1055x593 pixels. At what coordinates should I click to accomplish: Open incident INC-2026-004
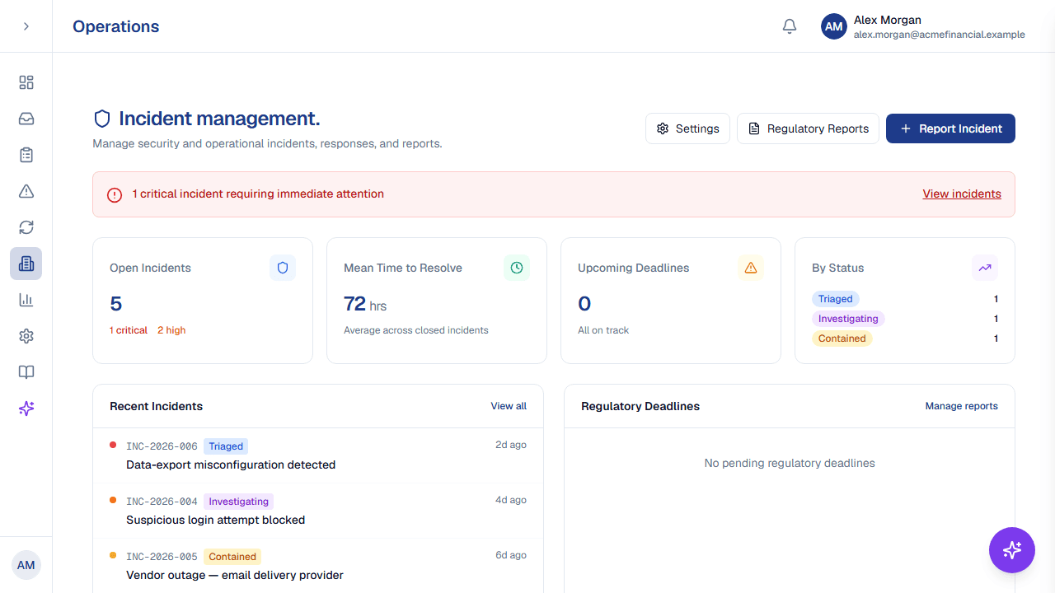click(162, 502)
